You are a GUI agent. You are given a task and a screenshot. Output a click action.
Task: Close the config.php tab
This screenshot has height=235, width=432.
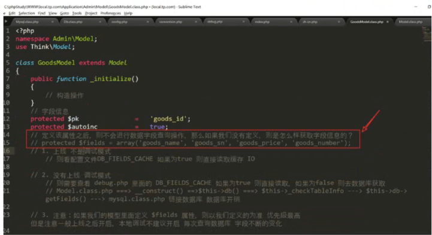pos(147,22)
